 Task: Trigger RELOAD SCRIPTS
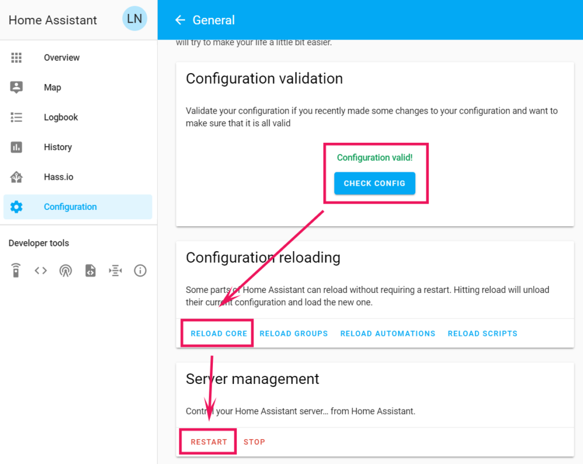[x=482, y=333]
